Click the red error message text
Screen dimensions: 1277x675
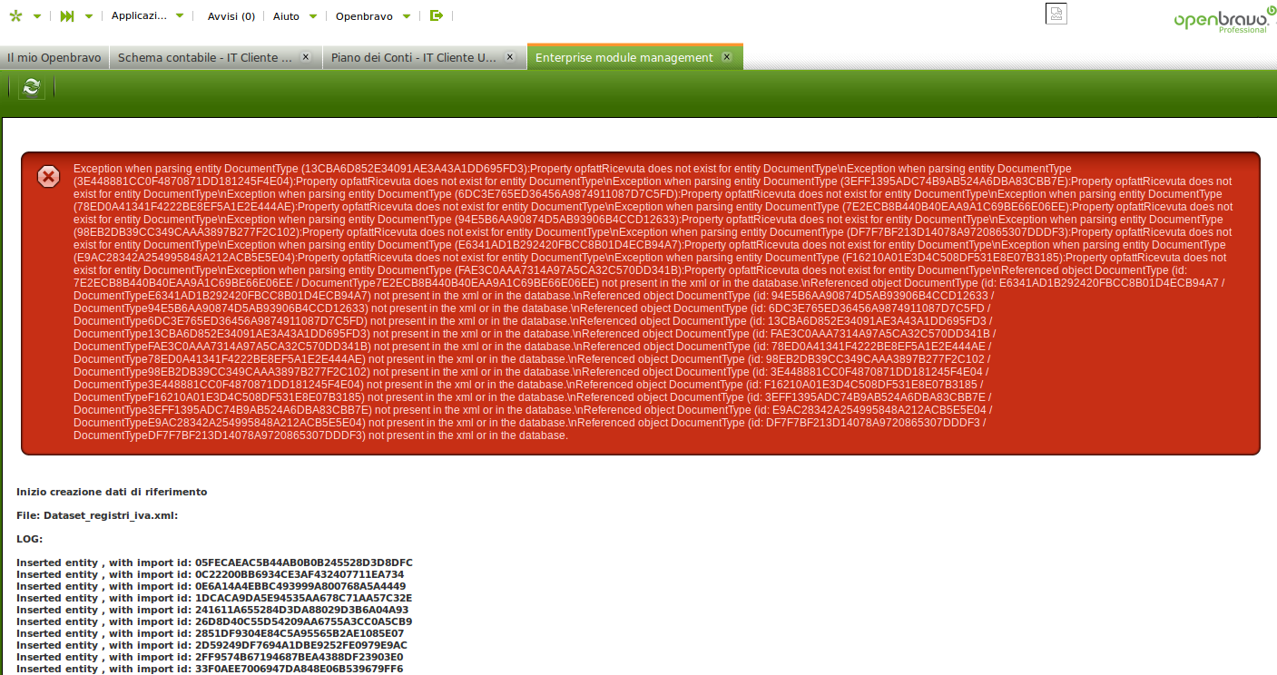tap(653, 302)
